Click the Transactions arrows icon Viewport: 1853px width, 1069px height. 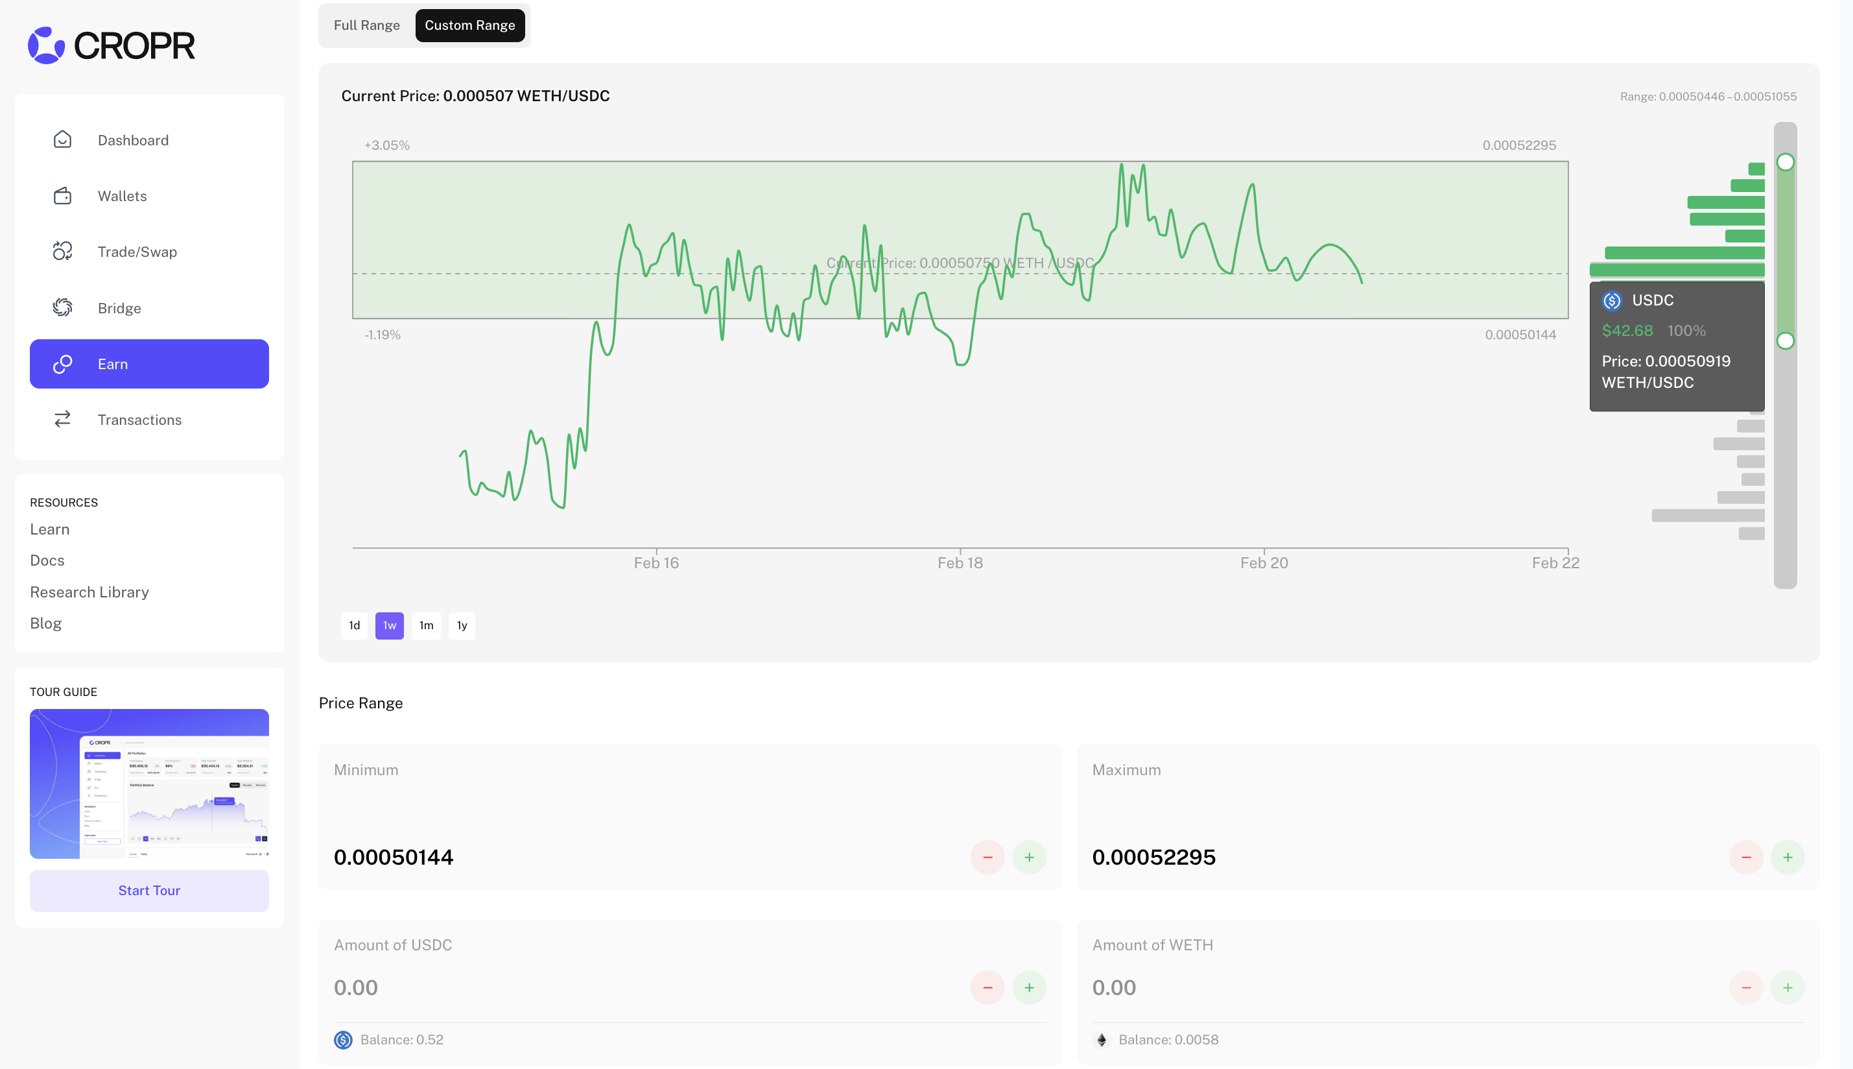click(62, 419)
